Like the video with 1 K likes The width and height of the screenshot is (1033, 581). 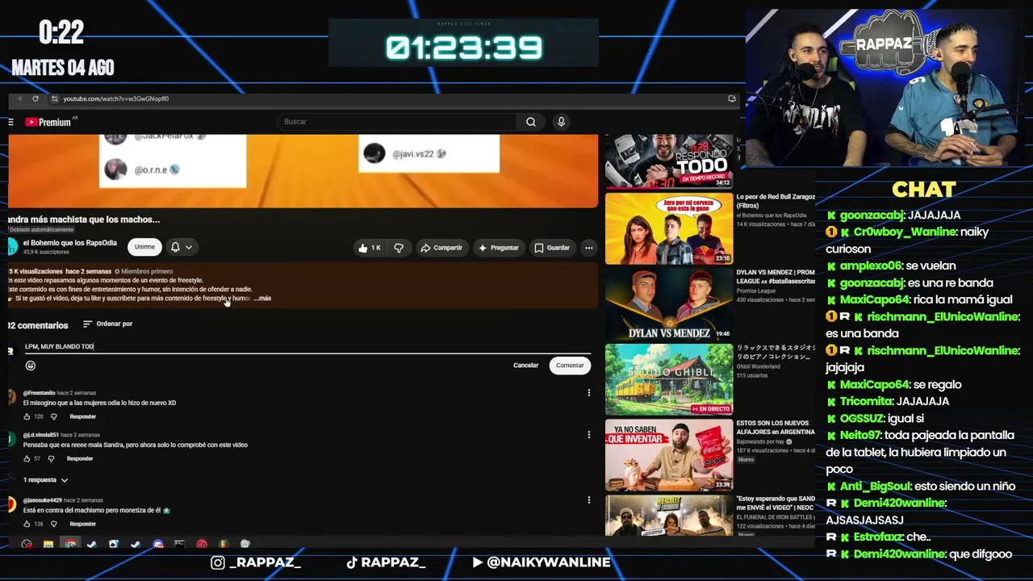click(370, 248)
